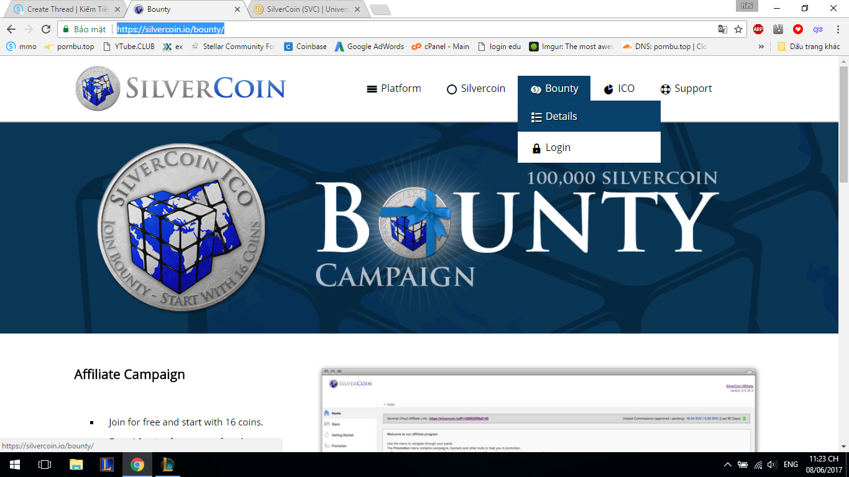Open the mmo bookmark
Screen dimensions: 849x477
tap(22, 47)
